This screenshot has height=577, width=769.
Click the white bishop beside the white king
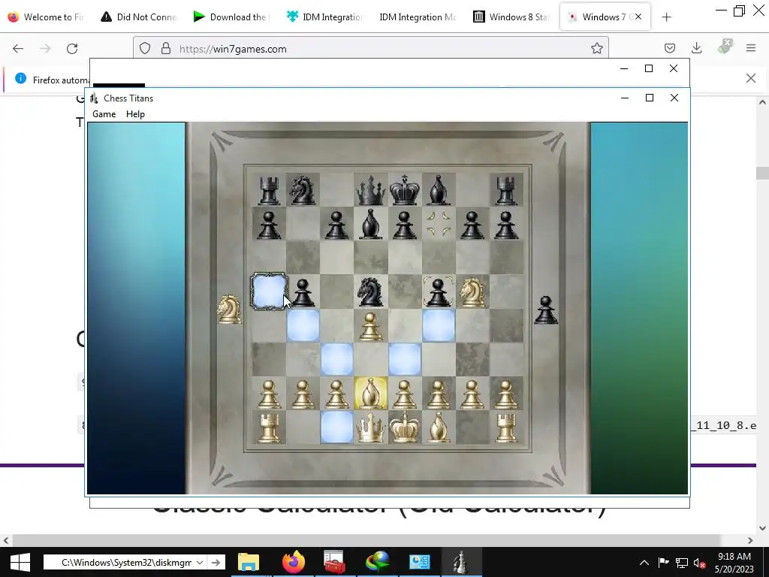(439, 427)
